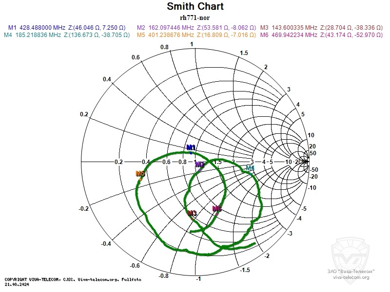Screen dimensions: 390x292
Task: Select the teal M4 marker on the trace
Action: point(250,168)
